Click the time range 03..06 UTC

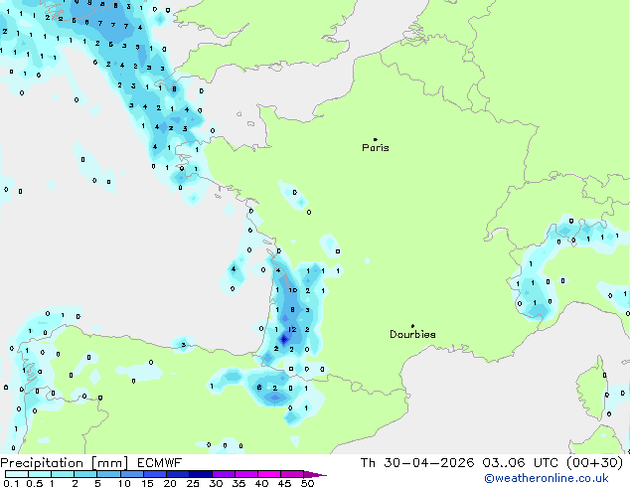pos(520,463)
